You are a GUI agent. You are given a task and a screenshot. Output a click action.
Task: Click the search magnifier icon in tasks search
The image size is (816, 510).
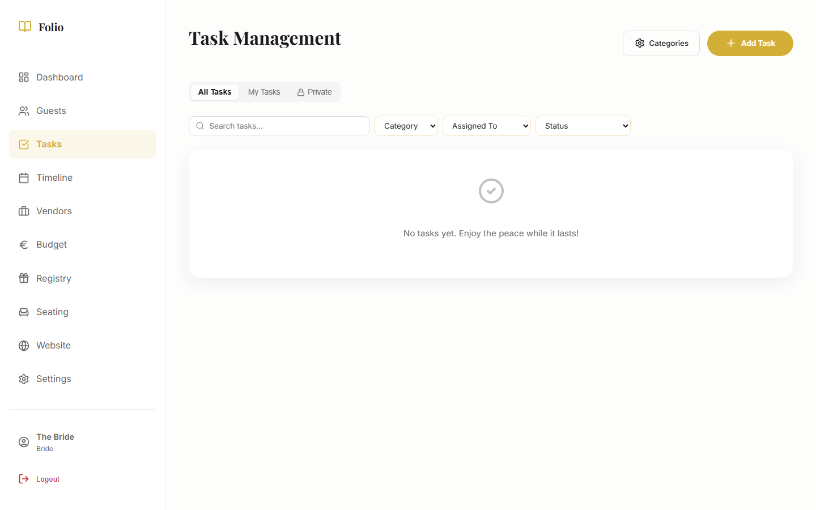[x=200, y=125]
